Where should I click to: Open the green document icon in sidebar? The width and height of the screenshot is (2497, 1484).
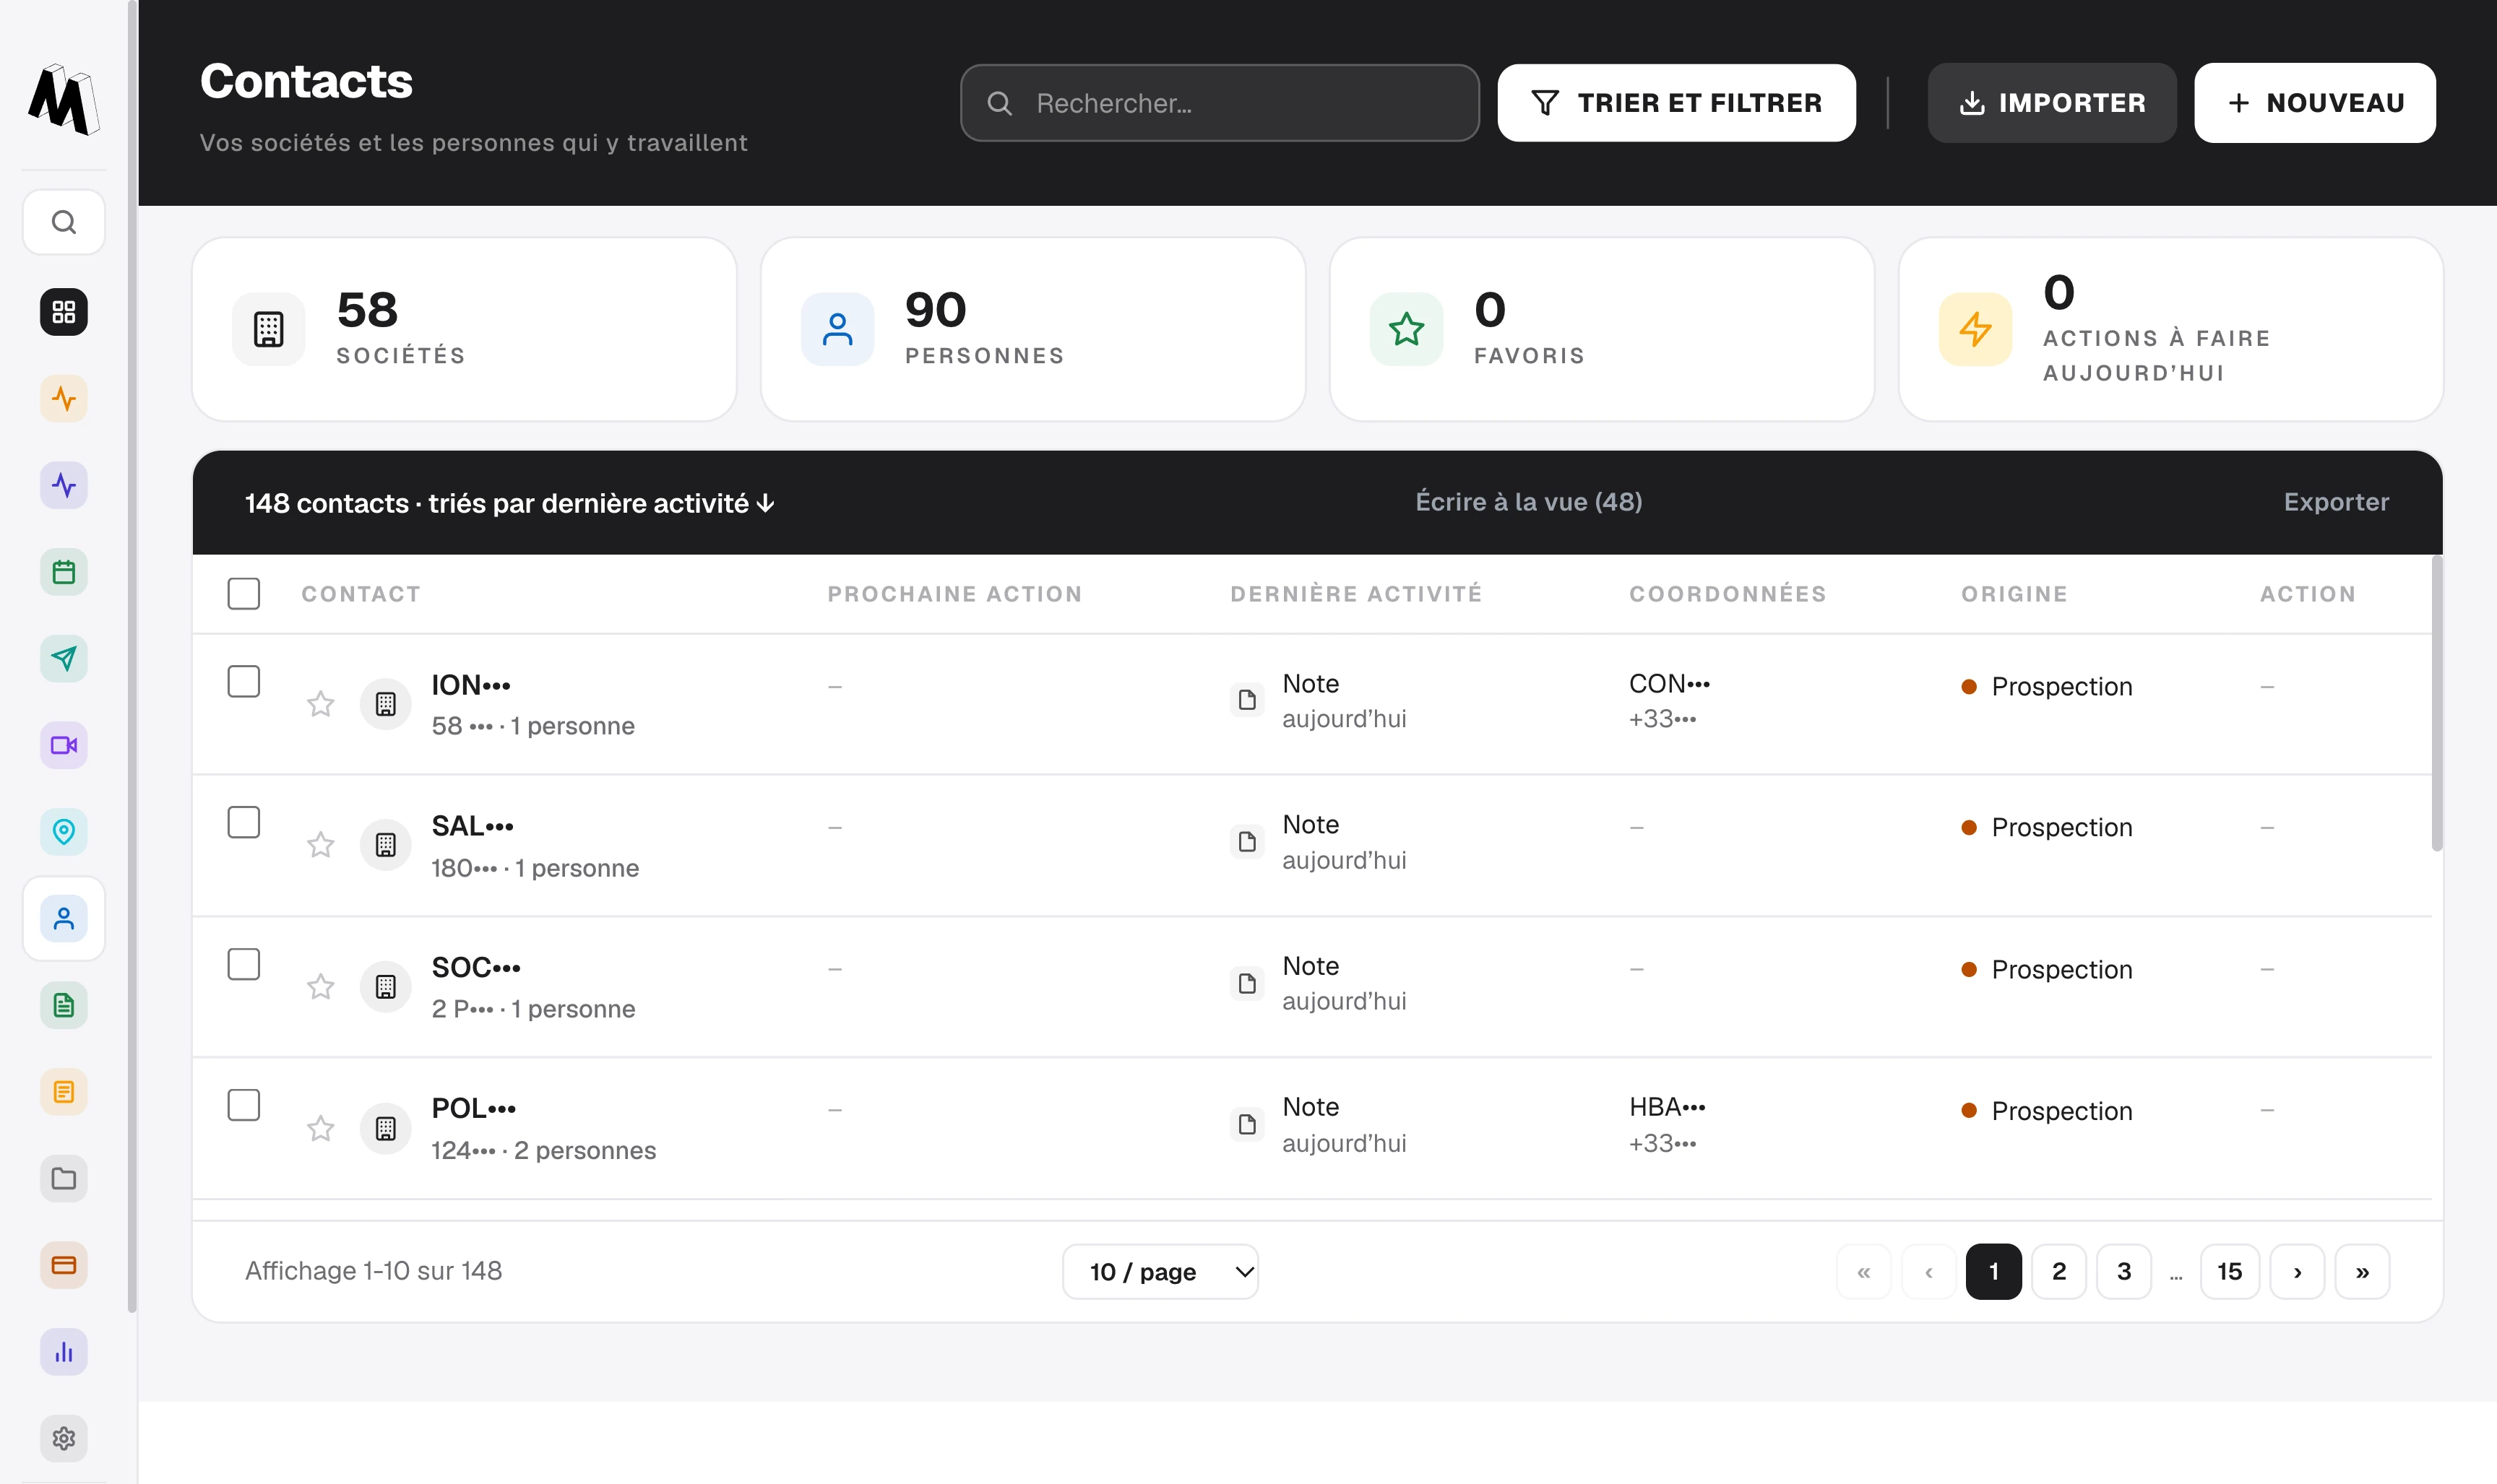coord(64,1005)
